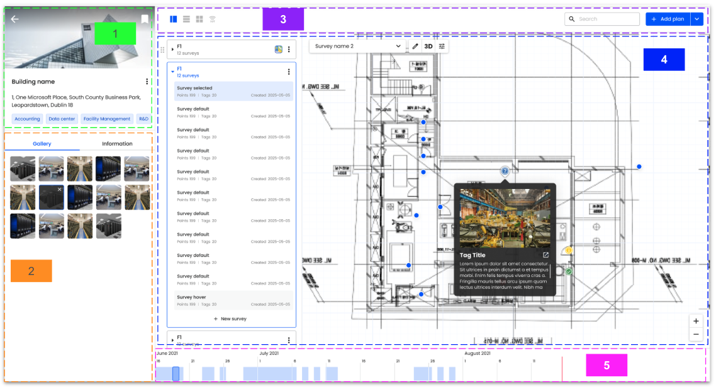This screenshot has height=390, width=721.
Task: Click in the Search input field
Action: pyautogui.click(x=602, y=19)
